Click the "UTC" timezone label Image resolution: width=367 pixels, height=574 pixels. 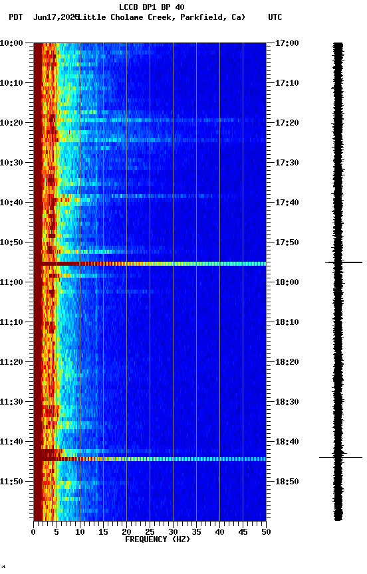tap(275, 17)
